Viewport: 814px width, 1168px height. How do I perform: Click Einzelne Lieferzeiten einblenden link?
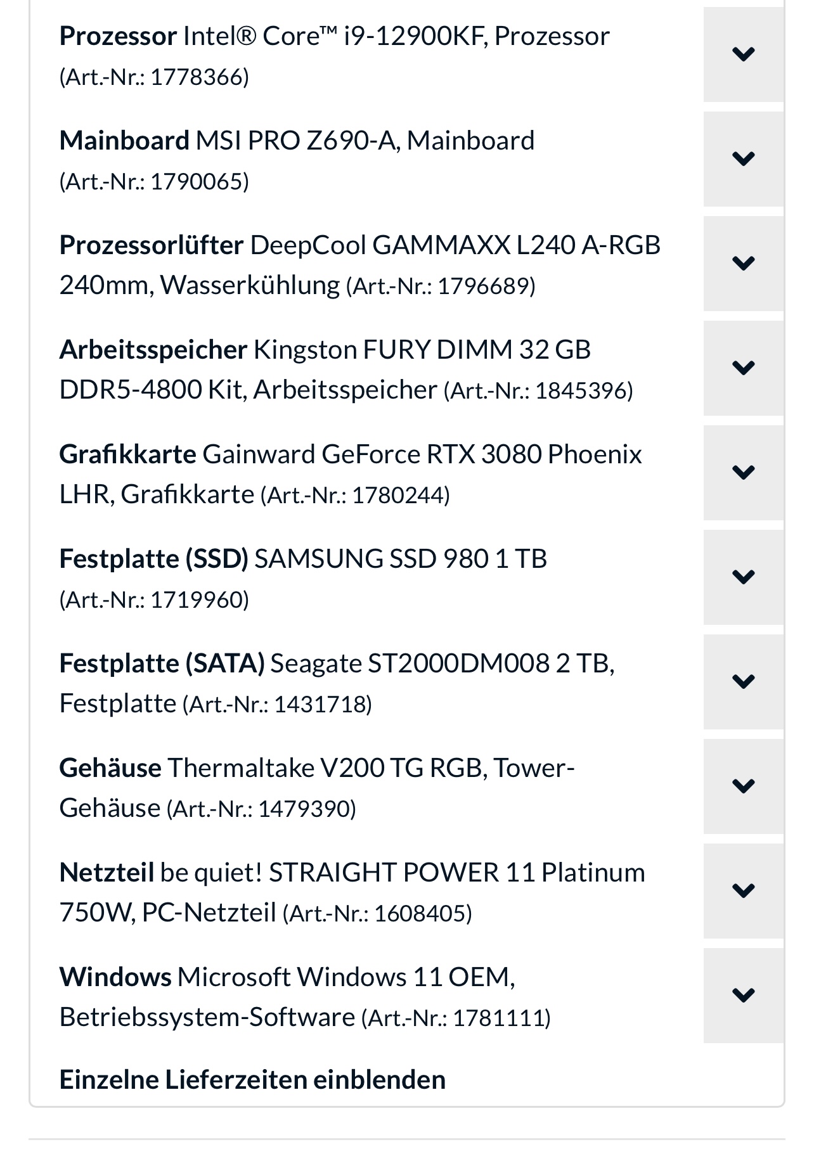[252, 1079]
